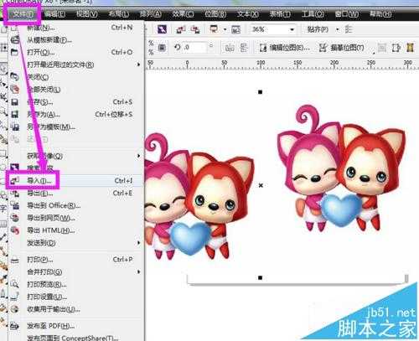Toggle the wrap text icon

tap(382, 48)
